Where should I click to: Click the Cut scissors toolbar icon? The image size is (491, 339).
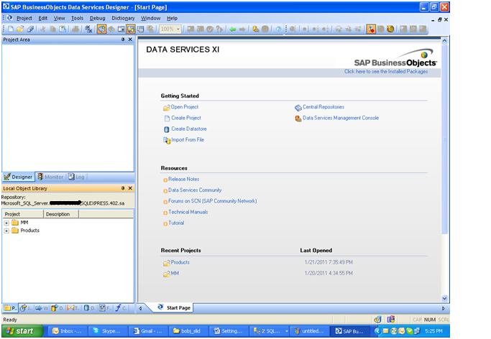(x=43, y=29)
